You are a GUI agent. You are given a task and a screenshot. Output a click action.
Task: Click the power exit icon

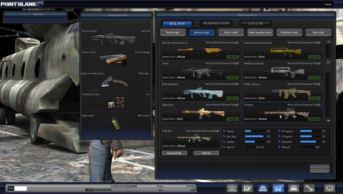coord(329,188)
